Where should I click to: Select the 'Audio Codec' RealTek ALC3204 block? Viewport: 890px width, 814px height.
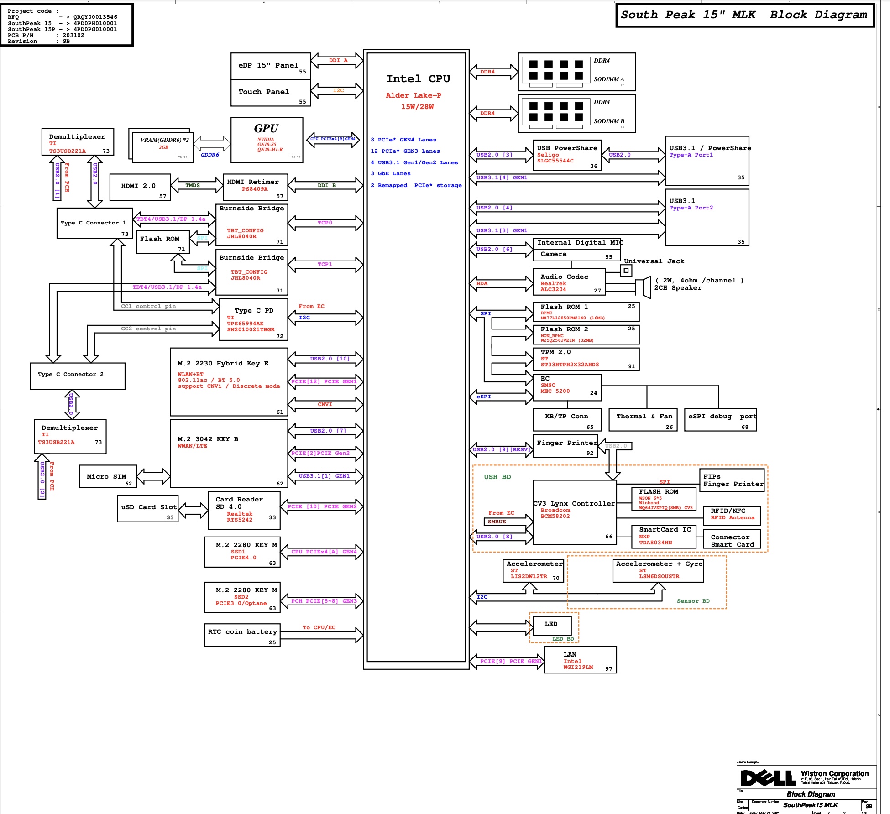click(x=570, y=282)
